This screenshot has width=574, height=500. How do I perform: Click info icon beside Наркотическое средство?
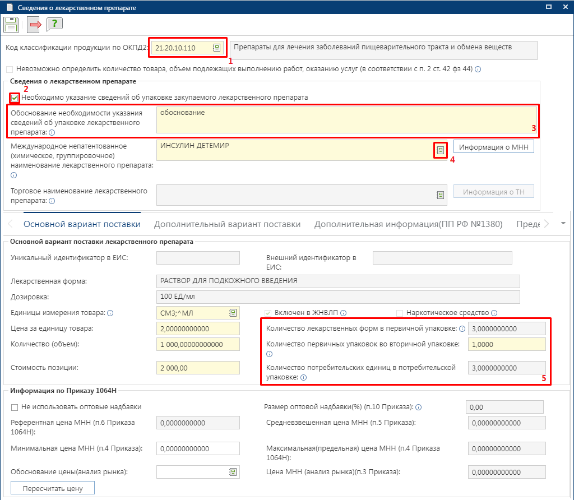[494, 313]
